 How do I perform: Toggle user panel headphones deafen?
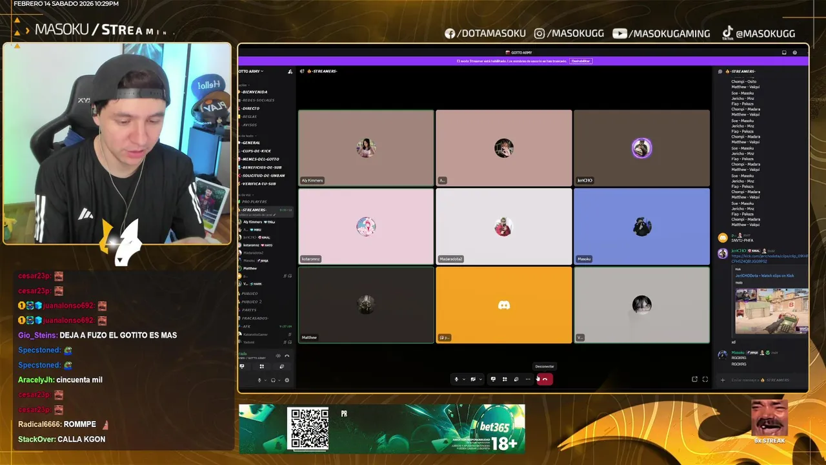click(x=273, y=380)
